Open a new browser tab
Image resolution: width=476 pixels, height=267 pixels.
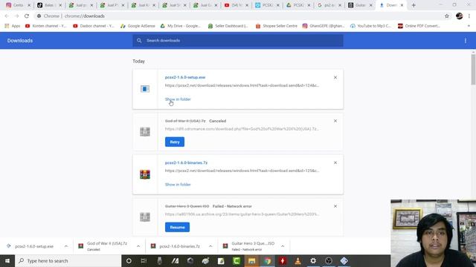[414, 5]
